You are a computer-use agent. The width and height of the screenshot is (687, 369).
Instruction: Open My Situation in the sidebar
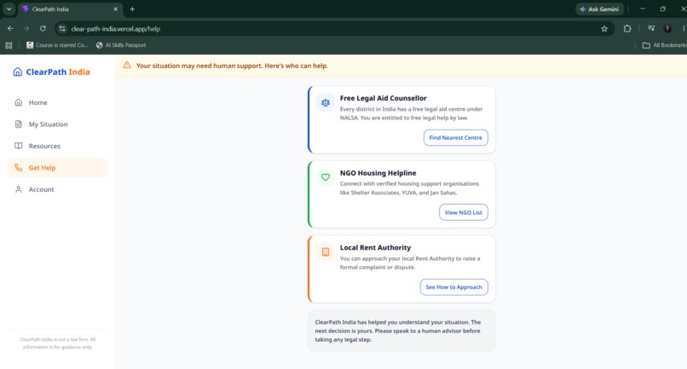57,124
